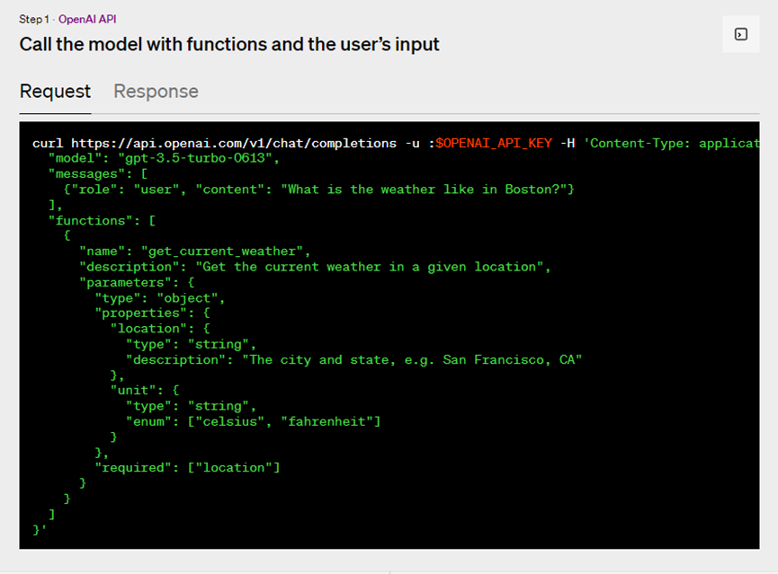Image resolution: width=778 pixels, height=574 pixels.
Task: Click the "get_current_weather" function name
Action: point(222,252)
